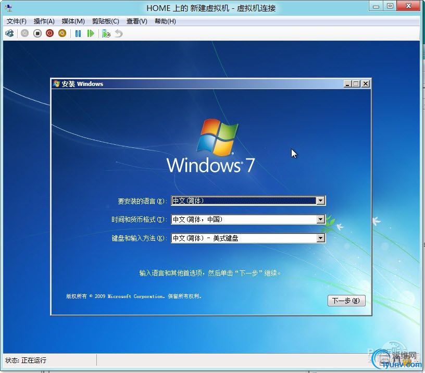
Task: Click the 键盘和输入方法(K): label
Action: click(x=139, y=238)
